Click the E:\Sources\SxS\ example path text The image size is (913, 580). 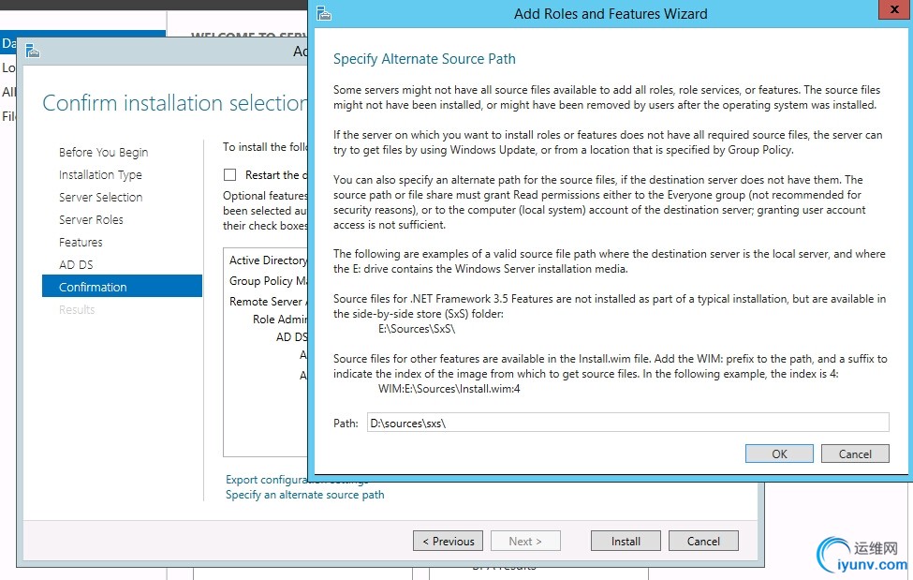click(417, 329)
